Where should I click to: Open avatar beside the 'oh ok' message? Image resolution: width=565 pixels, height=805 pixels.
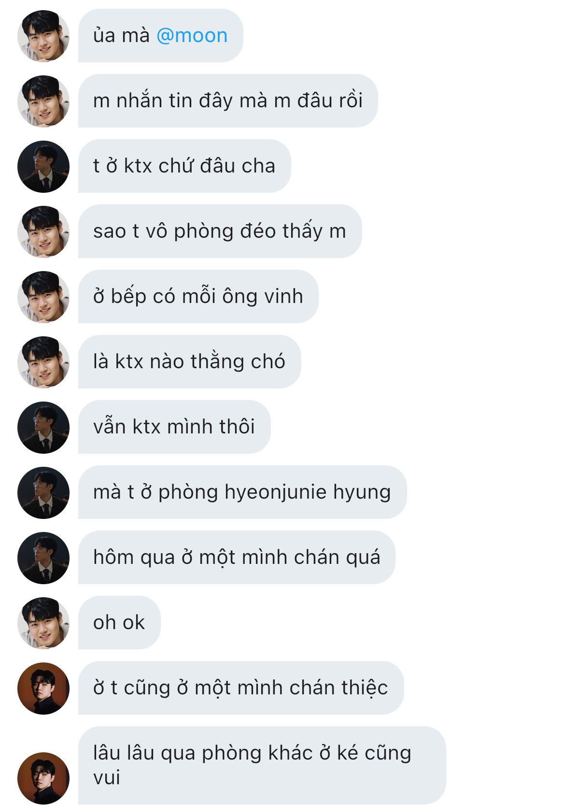(x=43, y=623)
